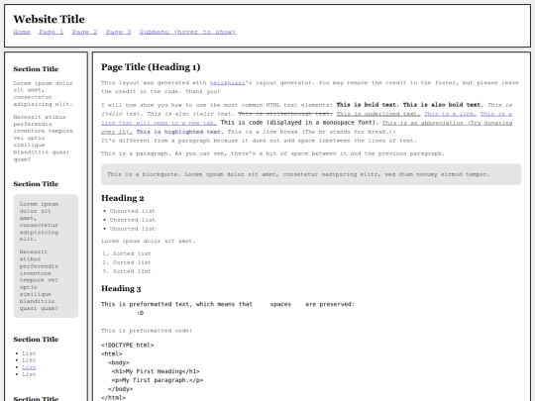
Task: Click the sidebar gray box Lorem ipsum text
Action: [39, 222]
